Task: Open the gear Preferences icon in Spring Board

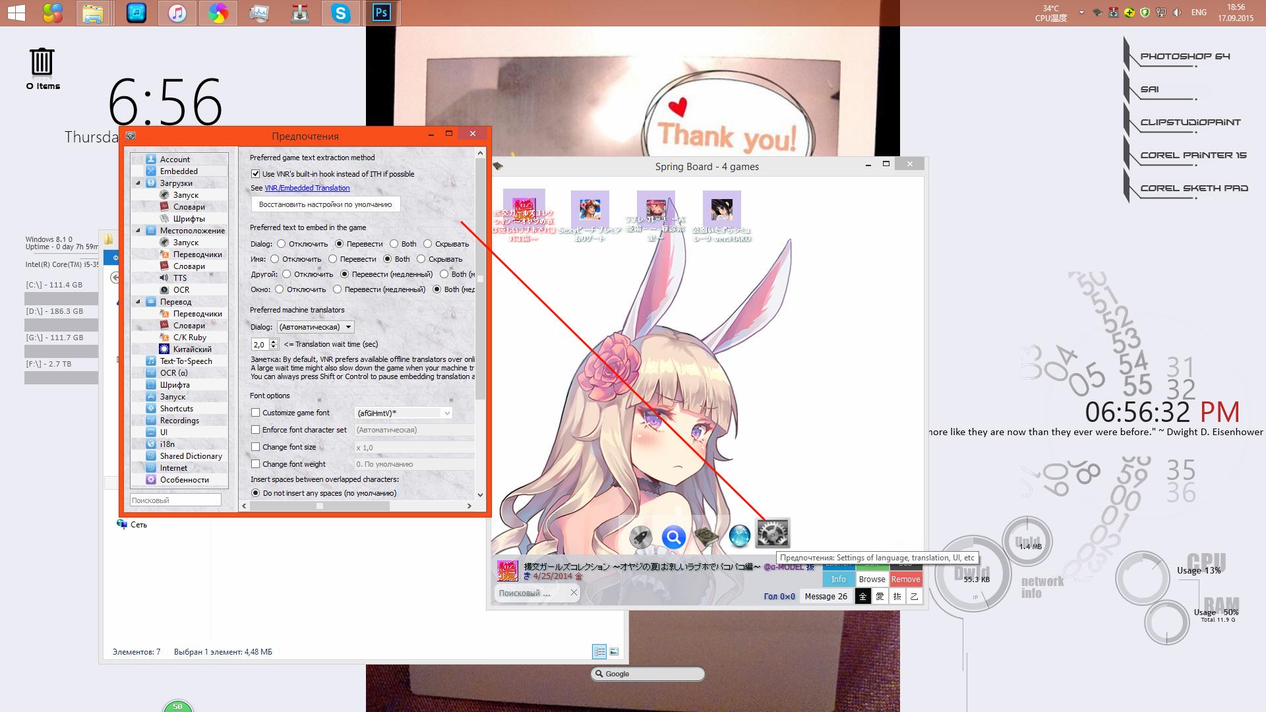Action: coord(772,533)
